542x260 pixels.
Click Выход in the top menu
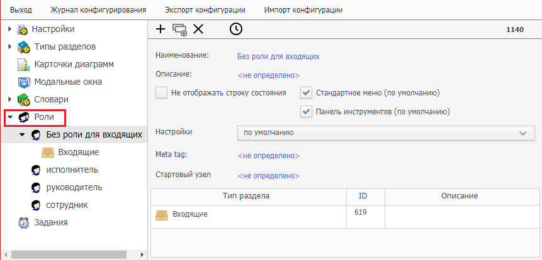(21, 10)
